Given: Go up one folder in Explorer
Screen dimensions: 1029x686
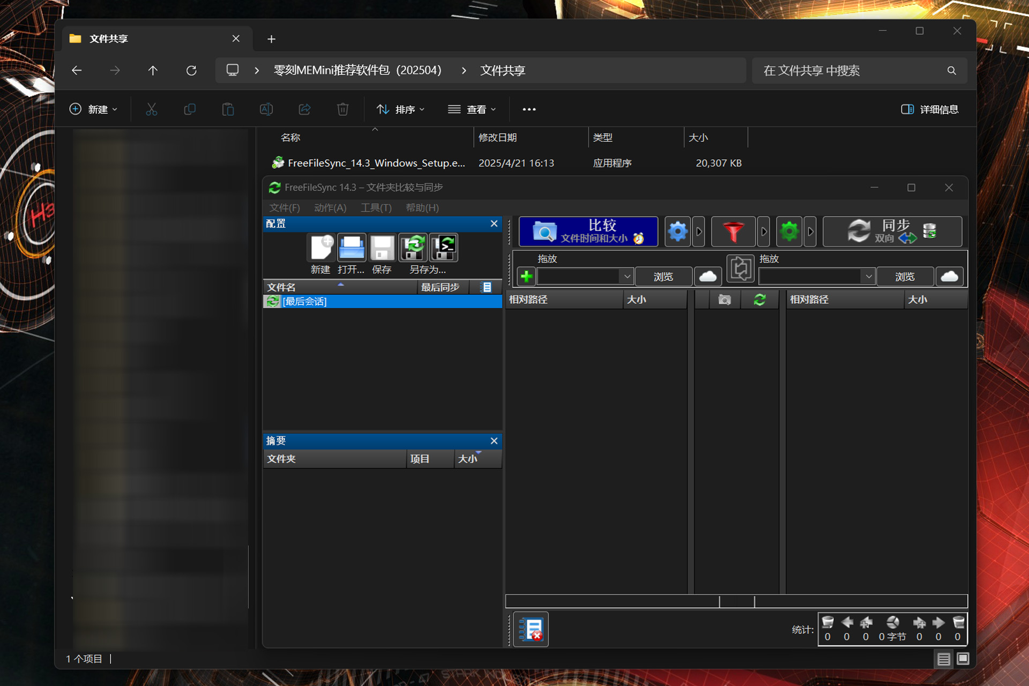Looking at the screenshot, I should (x=153, y=70).
